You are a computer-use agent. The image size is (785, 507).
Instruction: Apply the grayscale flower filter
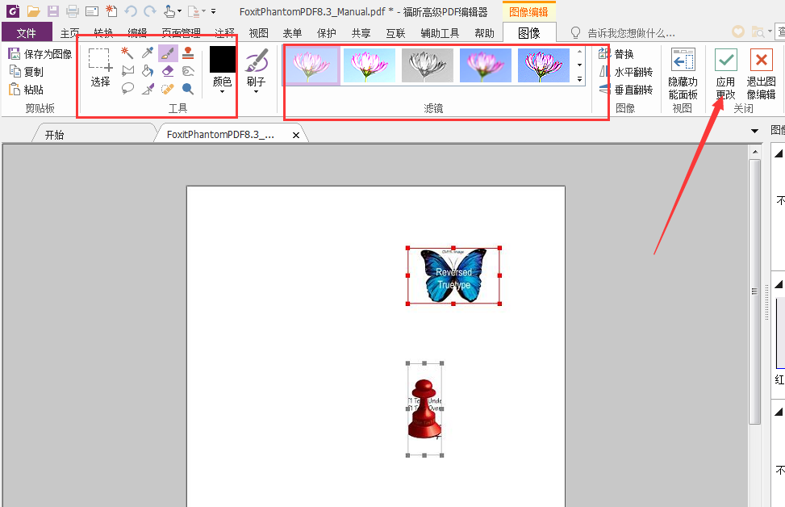tap(428, 65)
